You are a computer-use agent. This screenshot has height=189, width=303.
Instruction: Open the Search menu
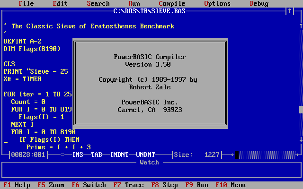[x=98, y=3]
